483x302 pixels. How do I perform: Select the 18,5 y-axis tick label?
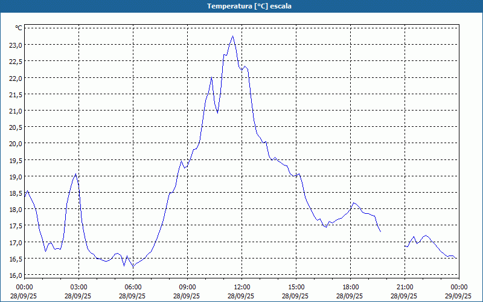click(15, 193)
